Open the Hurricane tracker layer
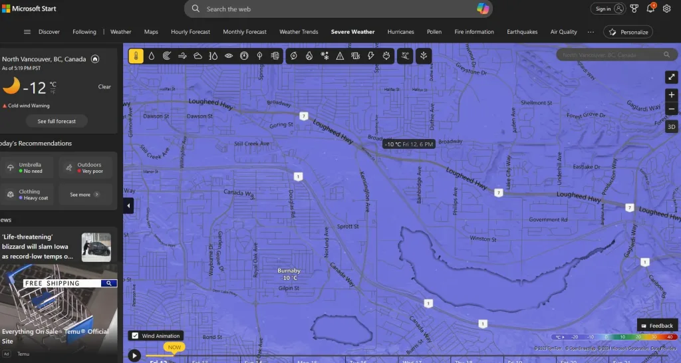This screenshot has height=363, width=681. (294, 57)
